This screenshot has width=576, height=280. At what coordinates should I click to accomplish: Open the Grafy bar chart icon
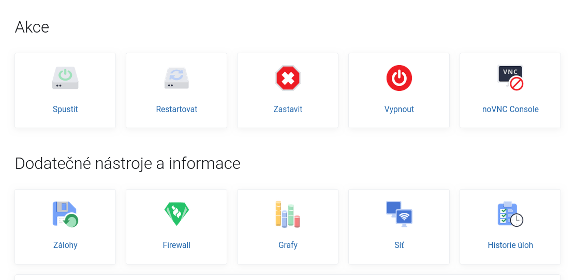[288, 214]
